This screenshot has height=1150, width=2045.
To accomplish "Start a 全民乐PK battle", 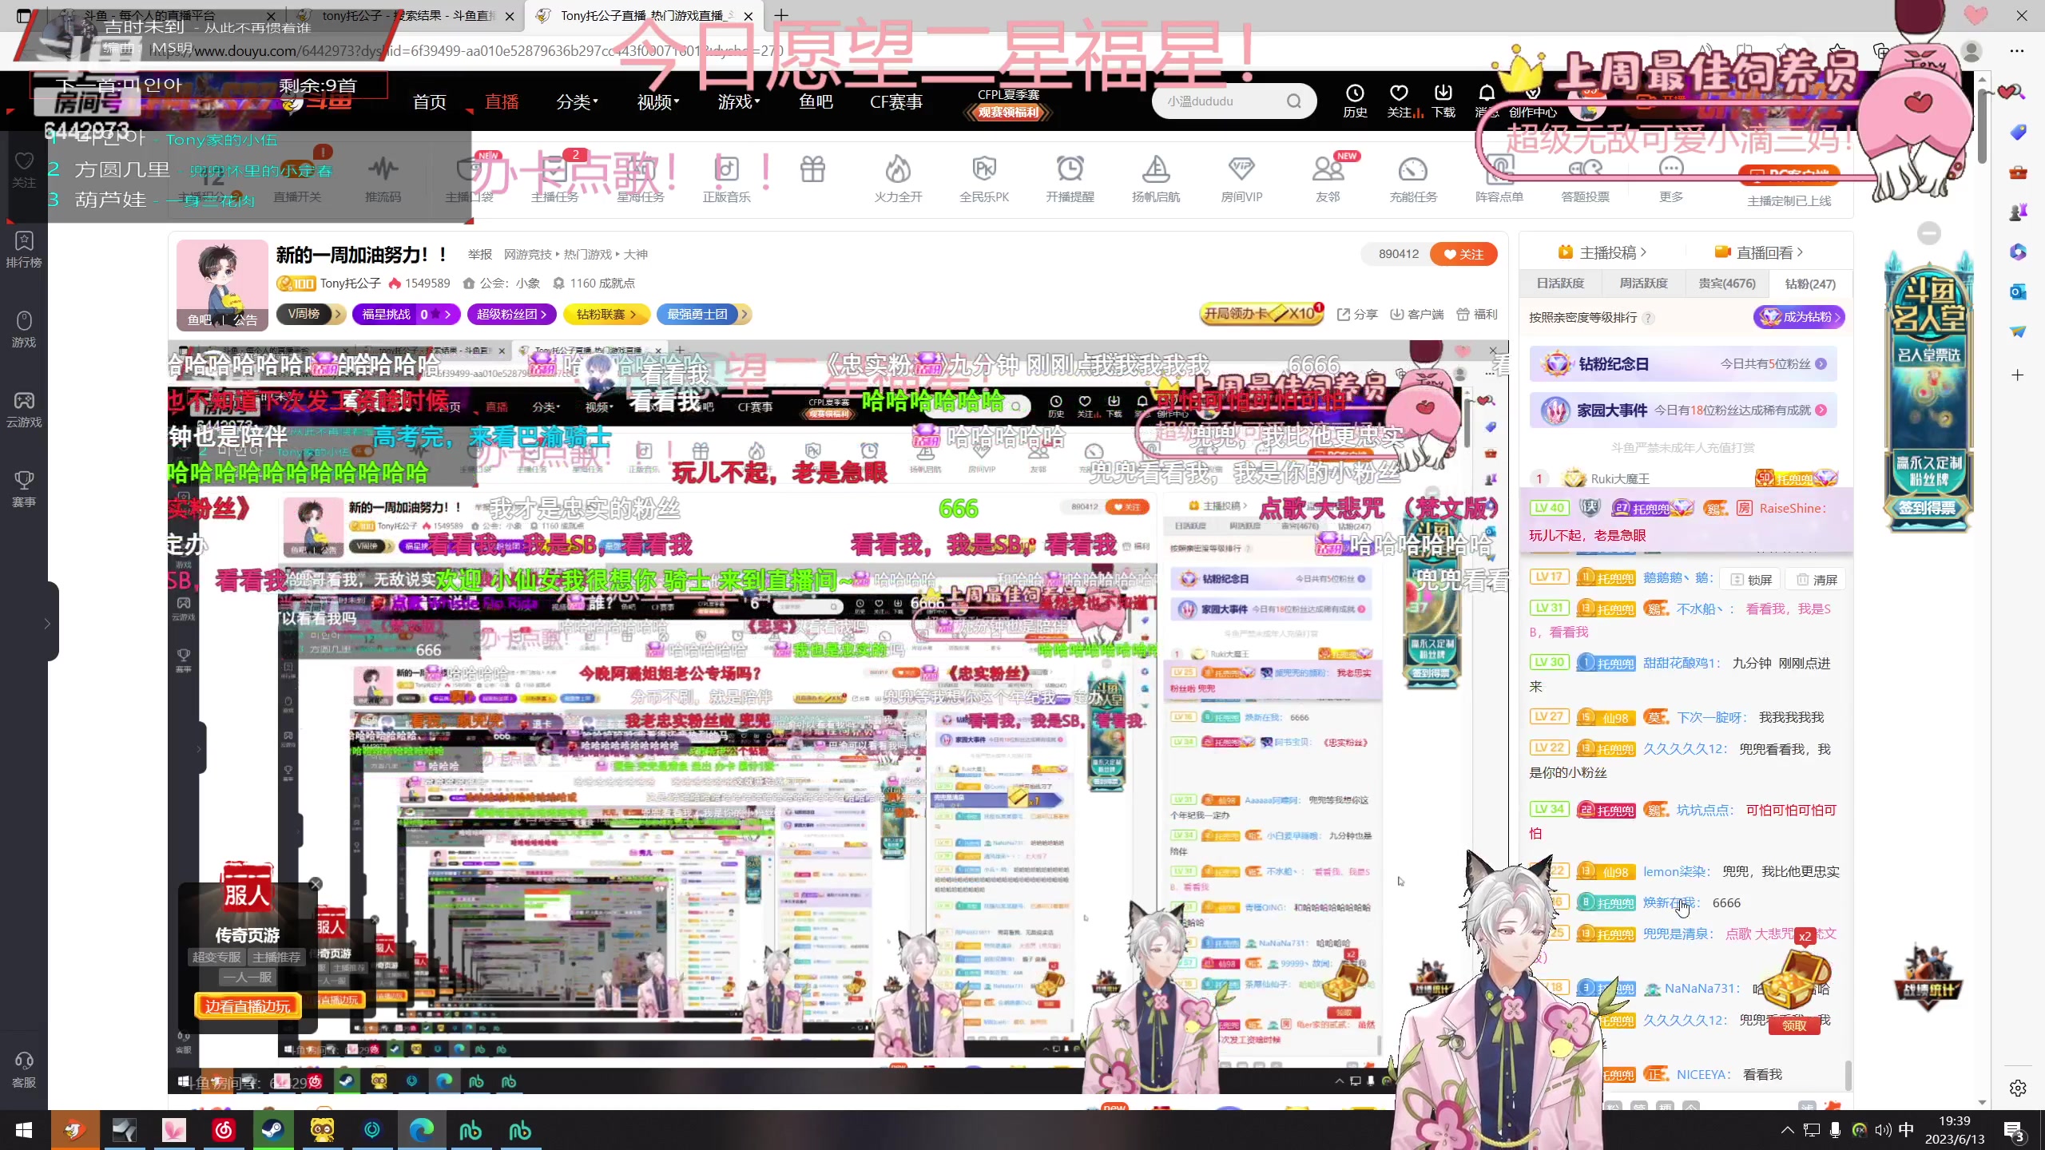I will click(x=984, y=179).
